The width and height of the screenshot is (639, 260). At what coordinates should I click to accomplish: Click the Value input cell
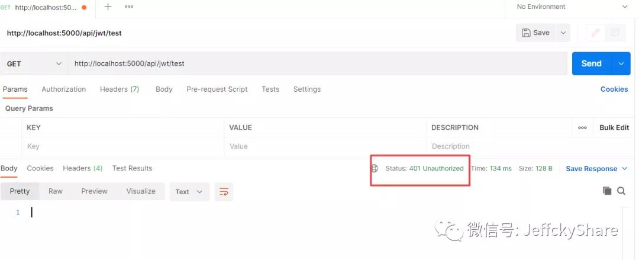(325, 146)
